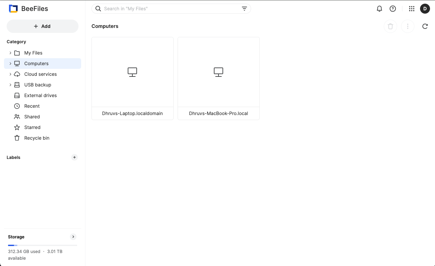Screen dimensions: 435x266
Task: Open search filter options icon
Action: click(x=244, y=9)
